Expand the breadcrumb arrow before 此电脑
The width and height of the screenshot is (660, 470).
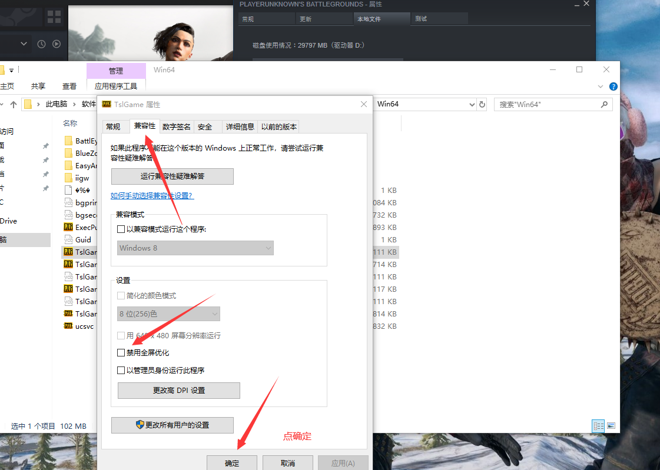click(38, 104)
